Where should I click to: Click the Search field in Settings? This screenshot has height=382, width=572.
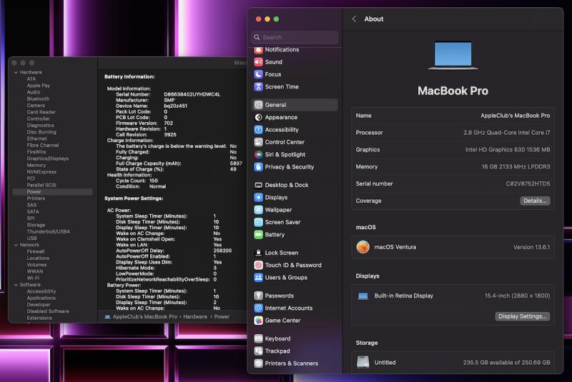coord(295,37)
